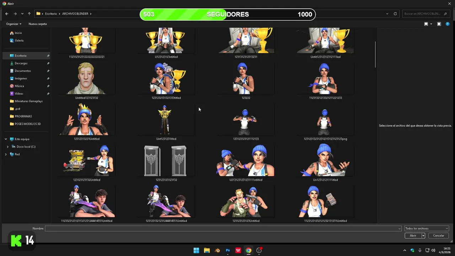455x256 pixels.
Task: Click the file list vertical scrollbar
Action: click(x=375, y=54)
